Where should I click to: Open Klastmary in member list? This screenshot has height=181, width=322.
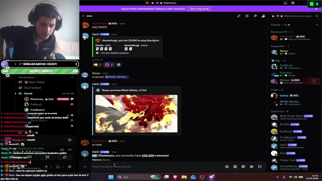pos(295,38)
